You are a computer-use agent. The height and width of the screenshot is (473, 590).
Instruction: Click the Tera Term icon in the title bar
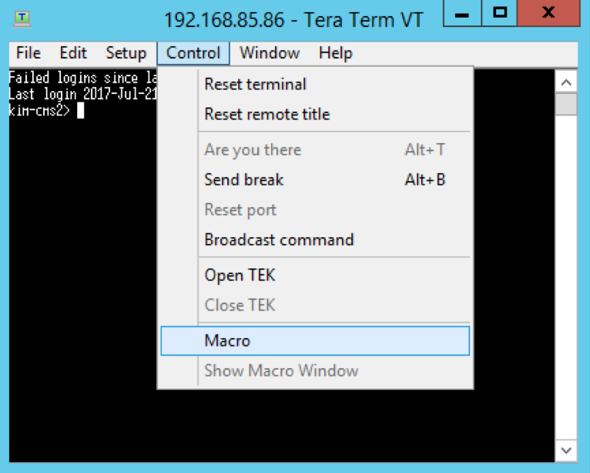pos(22,19)
